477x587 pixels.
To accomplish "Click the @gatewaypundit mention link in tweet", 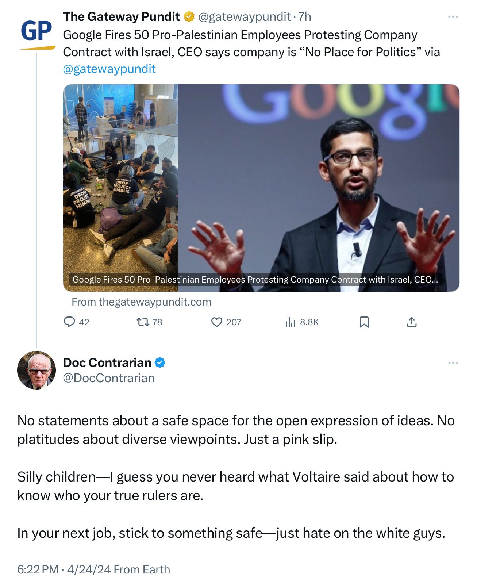I will [x=109, y=69].
